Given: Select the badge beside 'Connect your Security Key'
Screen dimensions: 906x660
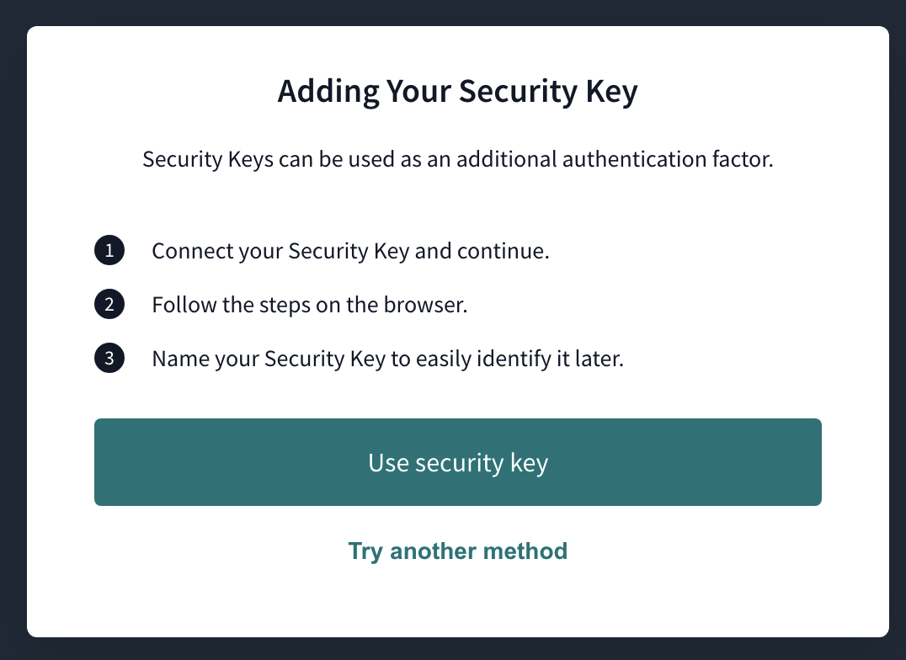Looking at the screenshot, I should (x=109, y=250).
